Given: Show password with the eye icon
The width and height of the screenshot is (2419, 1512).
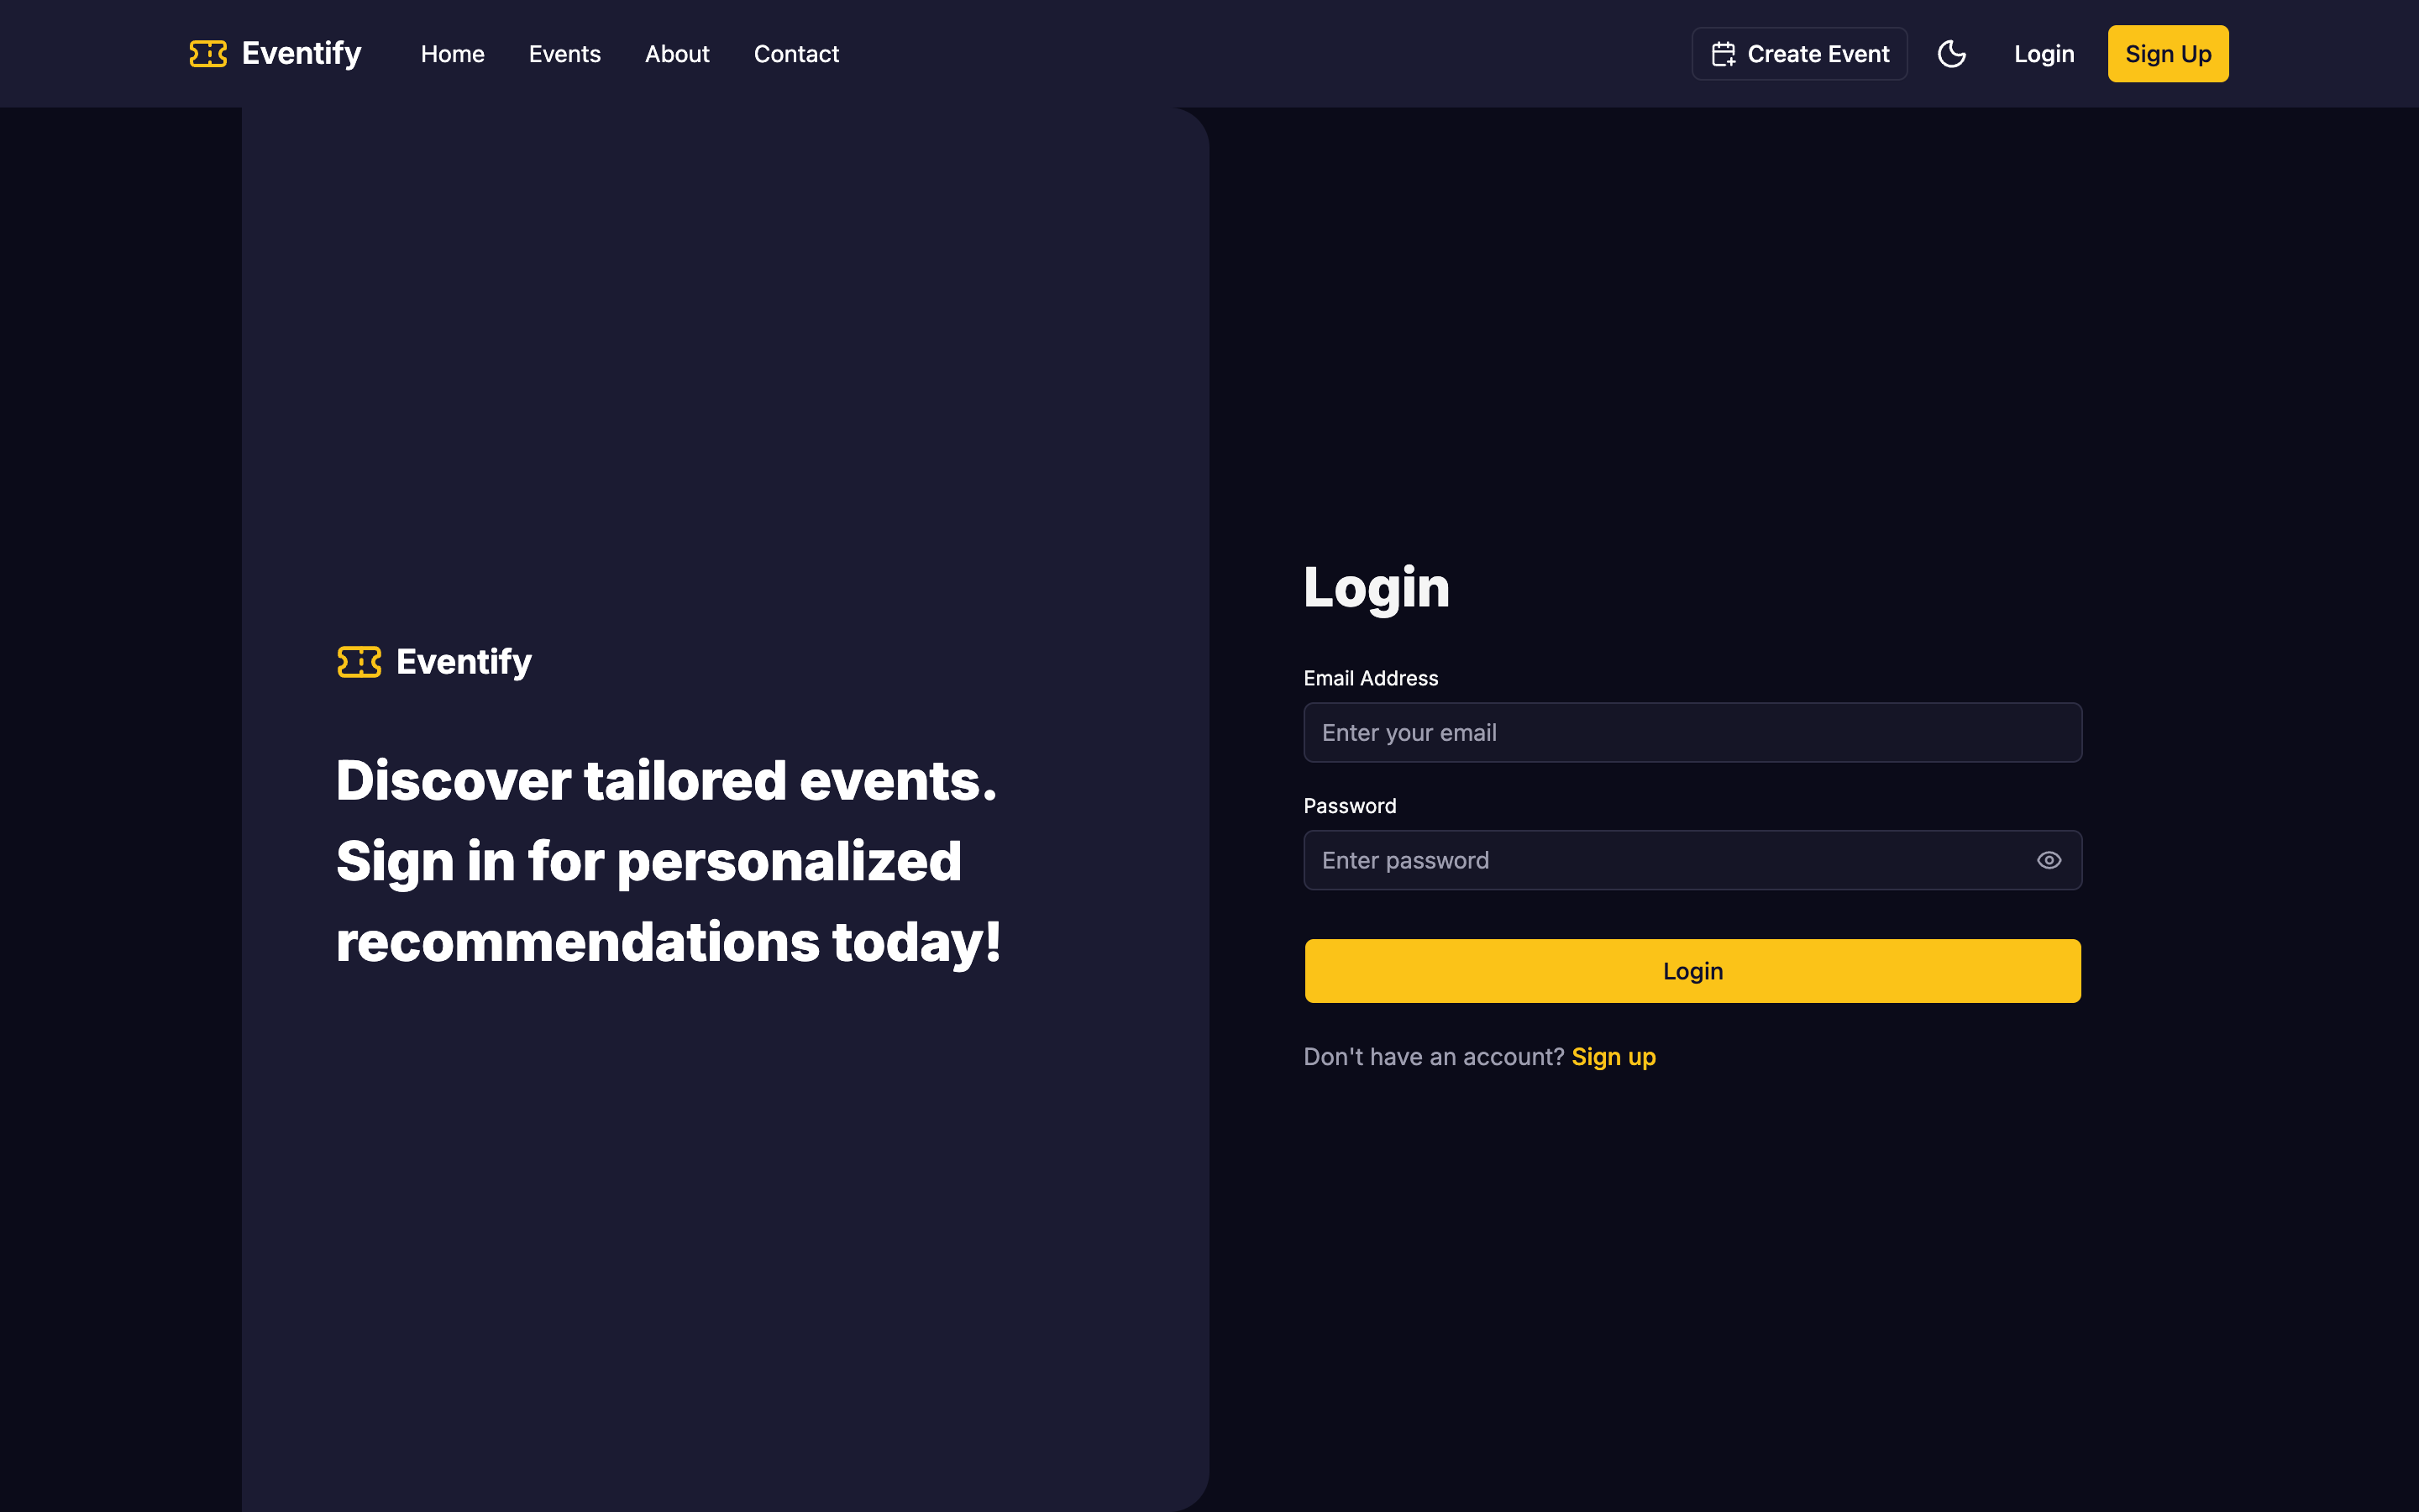Looking at the screenshot, I should [2048, 860].
